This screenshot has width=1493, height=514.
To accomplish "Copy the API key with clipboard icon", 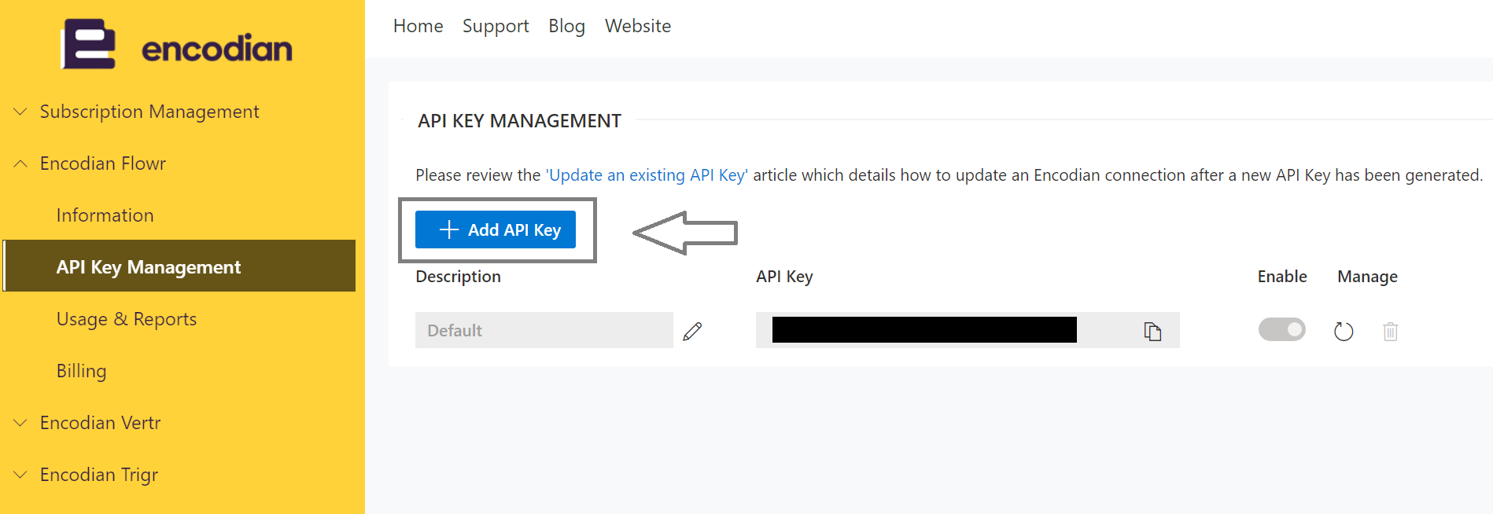I will [1152, 332].
